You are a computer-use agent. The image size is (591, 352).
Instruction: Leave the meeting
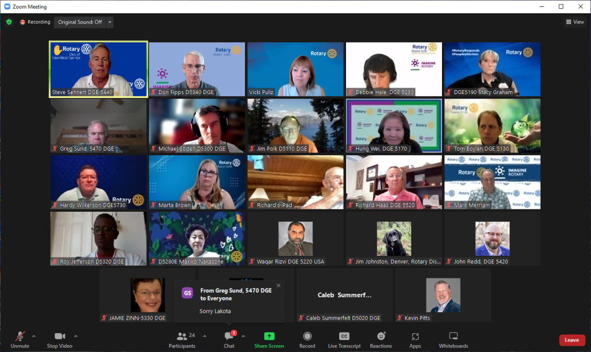(x=571, y=340)
